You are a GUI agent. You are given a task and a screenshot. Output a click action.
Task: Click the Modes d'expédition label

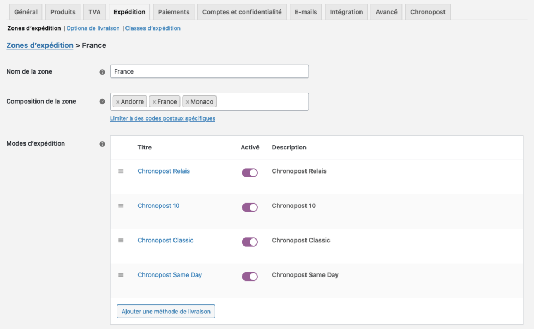click(35, 143)
